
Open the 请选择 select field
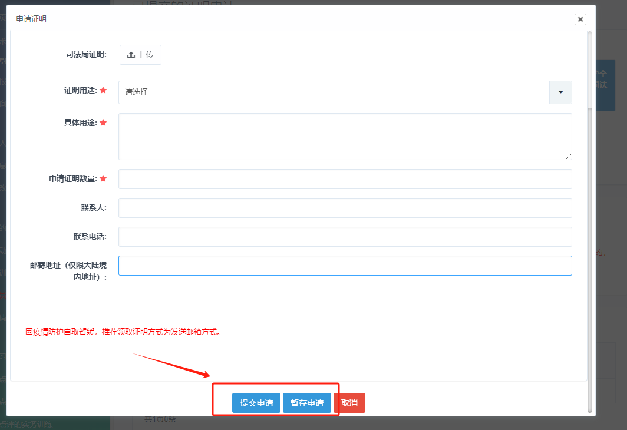point(334,92)
